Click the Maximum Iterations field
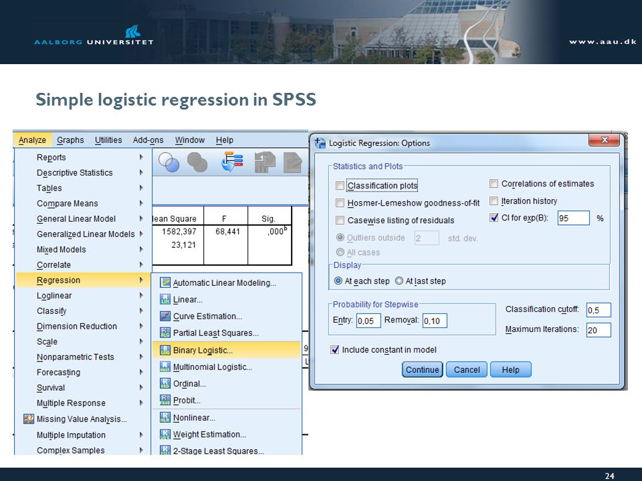 click(599, 330)
